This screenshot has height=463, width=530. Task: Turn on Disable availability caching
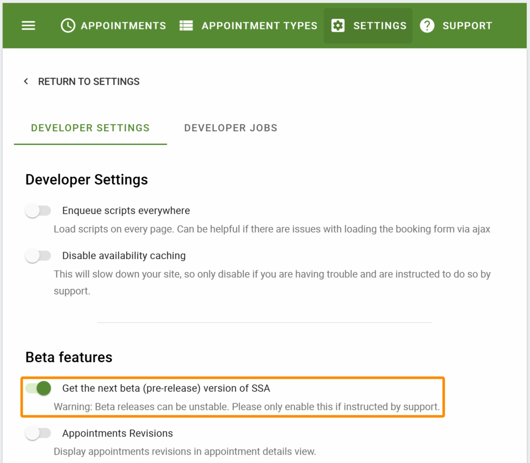[x=38, y=256]
